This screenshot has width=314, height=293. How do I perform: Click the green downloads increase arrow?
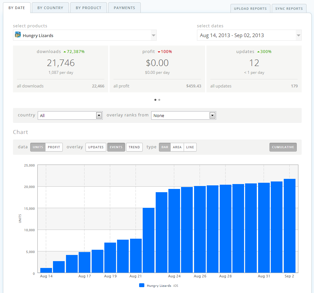pyautogui.click(x=65, y=52)
